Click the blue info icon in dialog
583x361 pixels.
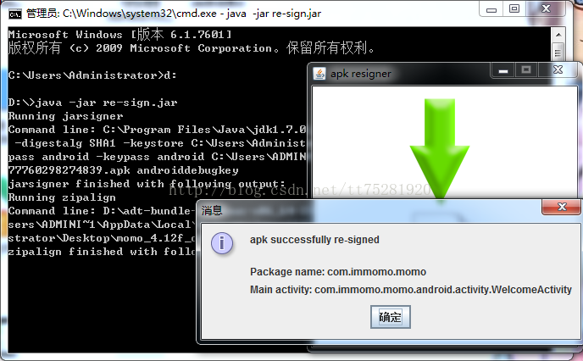pyautogui.click(x=222, y=243)
